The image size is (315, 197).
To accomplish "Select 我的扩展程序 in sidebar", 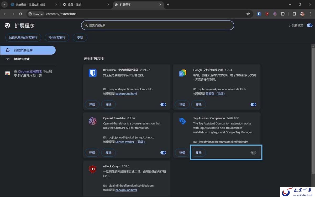I will pyautogui.click(x=28, y=50).
